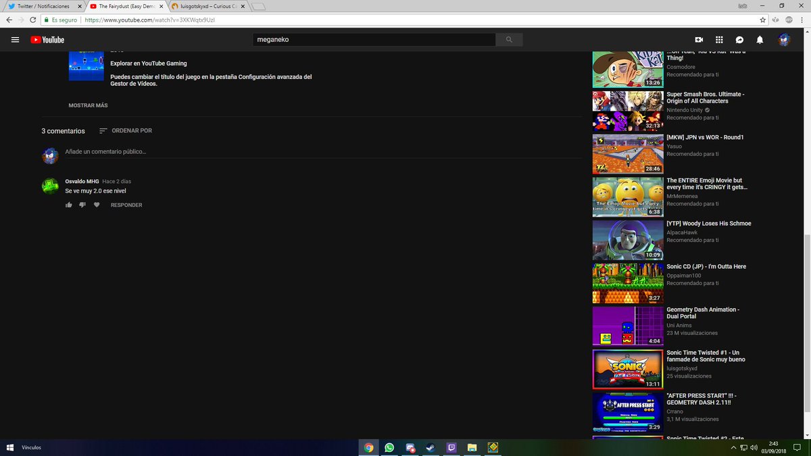Click the Chrome taskbar icon
The height and width of the screenshot is (456, 811).
368,447
